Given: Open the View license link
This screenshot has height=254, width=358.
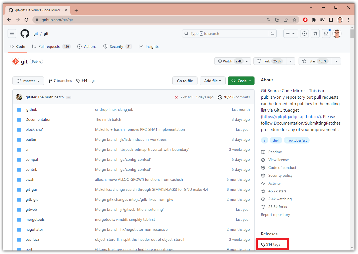Looking at the screenshot, I should pos(275,160).
